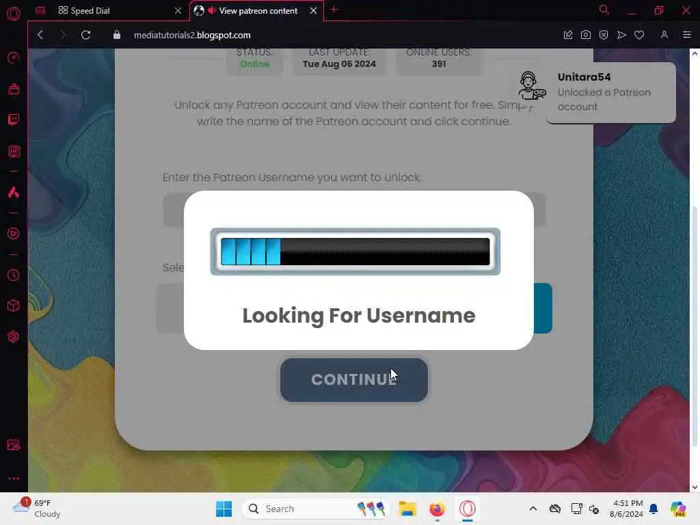The image size is (700, 525).
Task: Open the weather widget 69°F Cloudy
Action: coord(37,509)
